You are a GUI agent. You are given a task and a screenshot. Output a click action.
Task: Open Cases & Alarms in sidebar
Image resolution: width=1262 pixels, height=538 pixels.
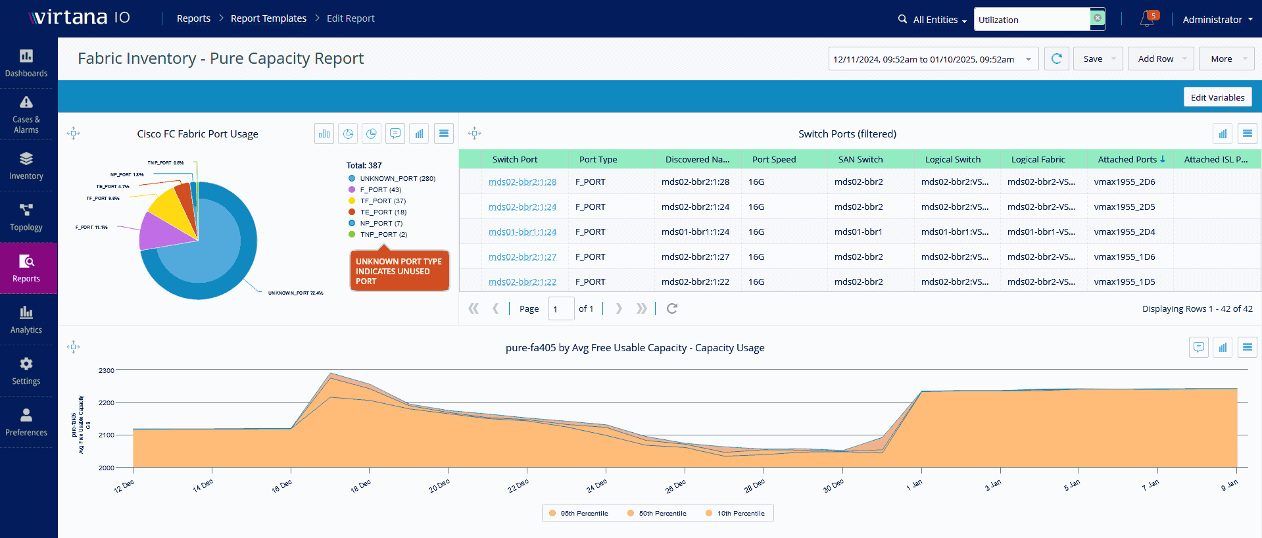click(x=26, y=114)
